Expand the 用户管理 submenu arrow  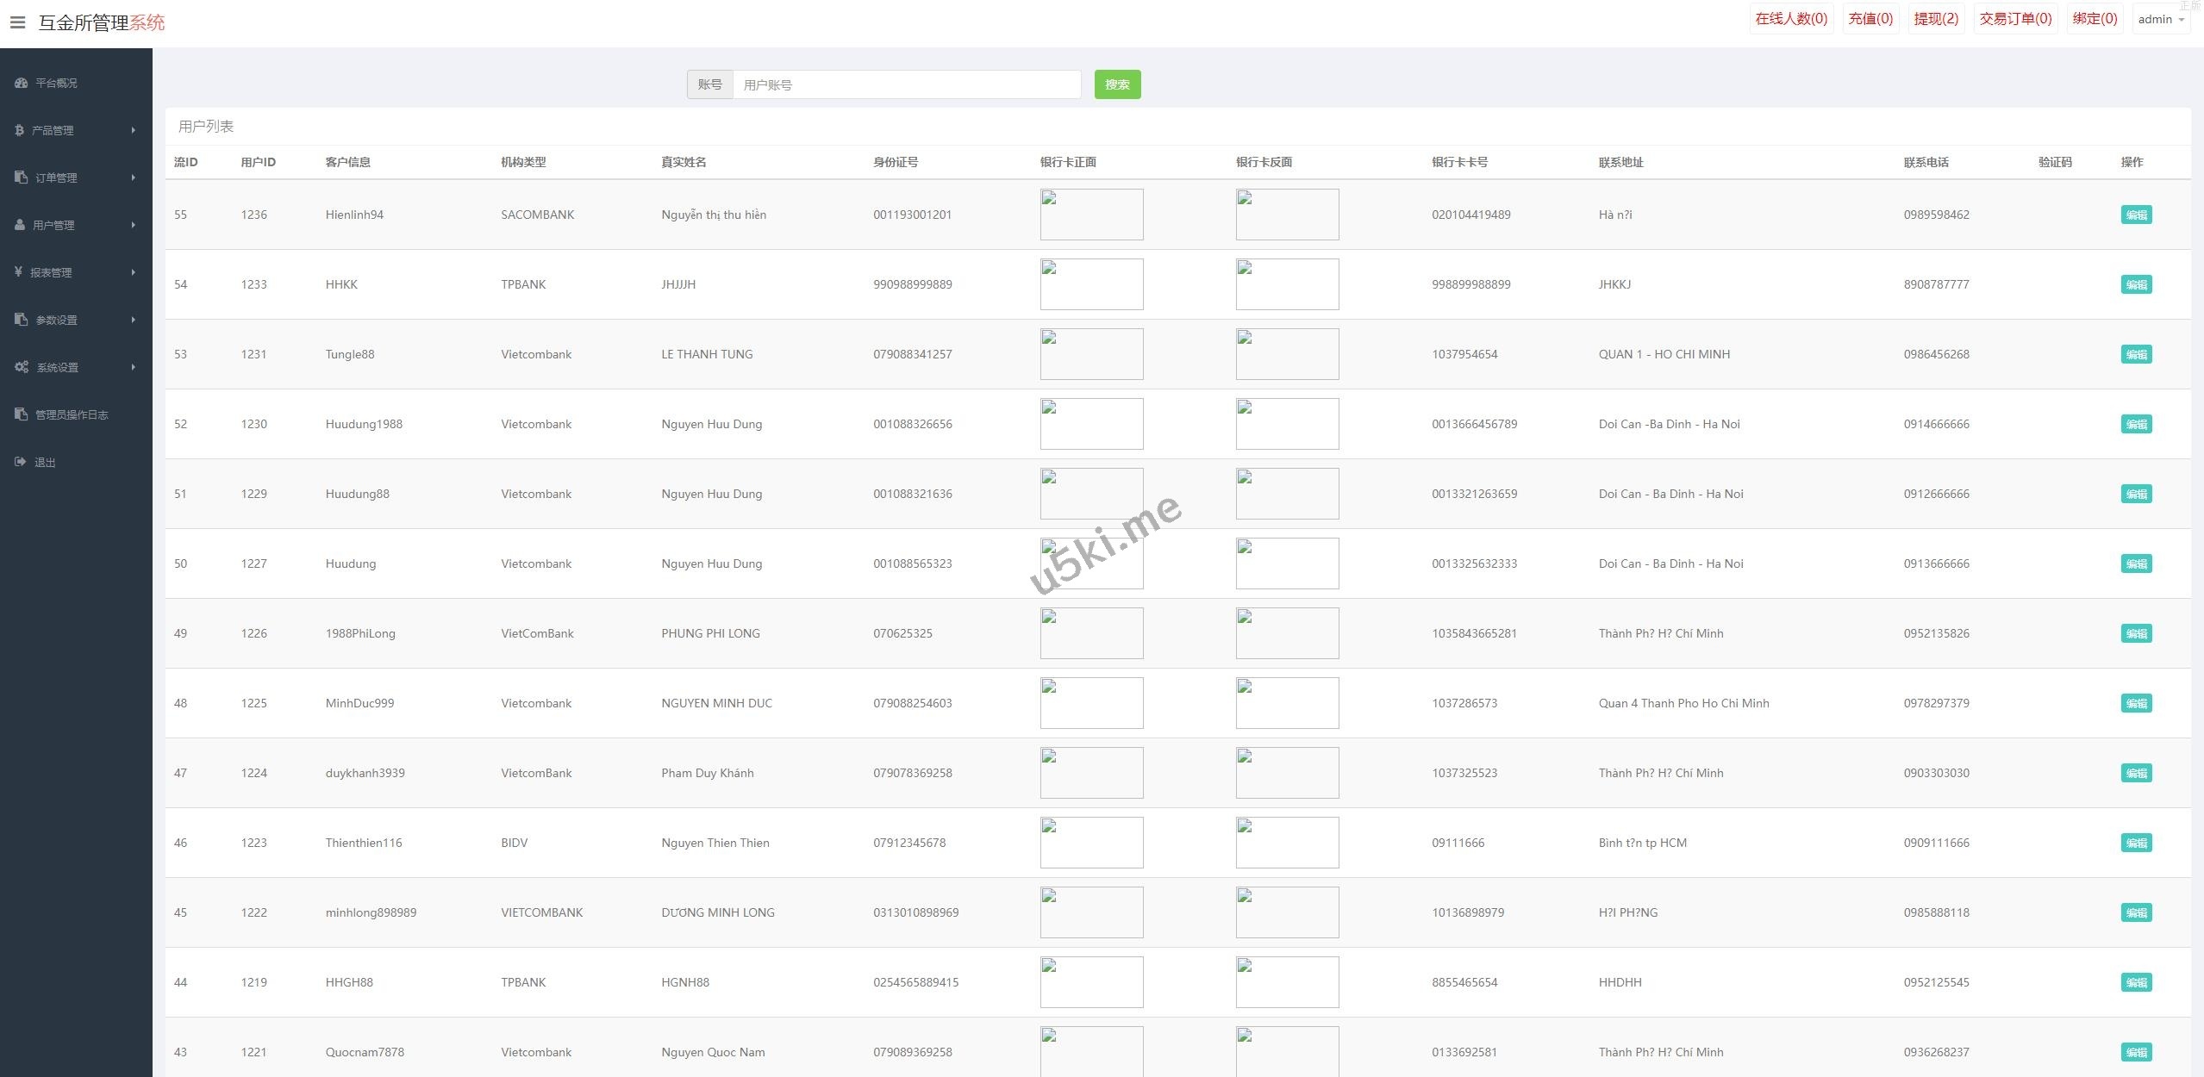(x=134, y=225)
